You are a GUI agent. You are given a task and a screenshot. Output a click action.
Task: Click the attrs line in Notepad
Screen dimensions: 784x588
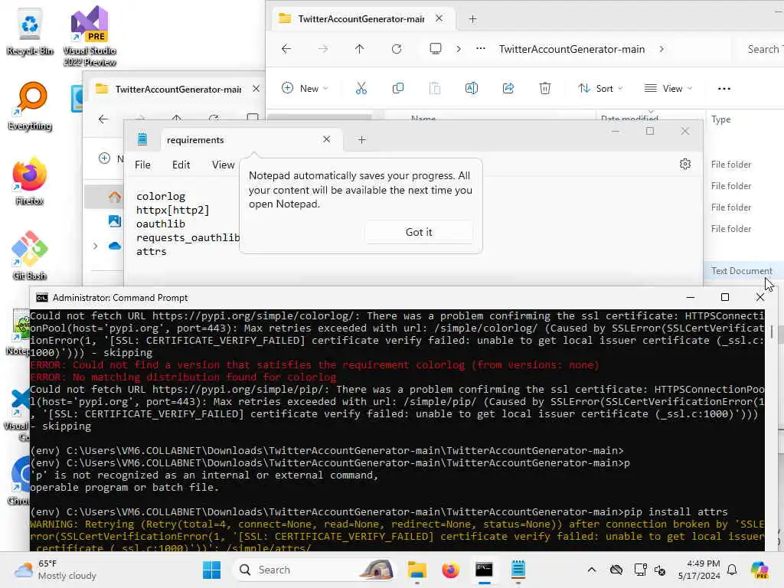[151, 251]
